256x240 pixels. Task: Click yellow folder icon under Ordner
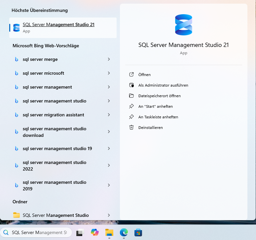coord(16,215)
